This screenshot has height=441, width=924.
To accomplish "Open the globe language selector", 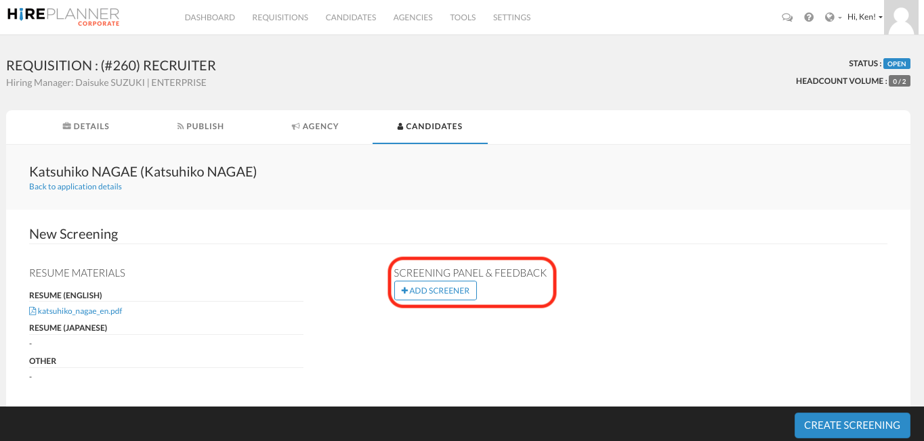I will [x=833, y=18].
